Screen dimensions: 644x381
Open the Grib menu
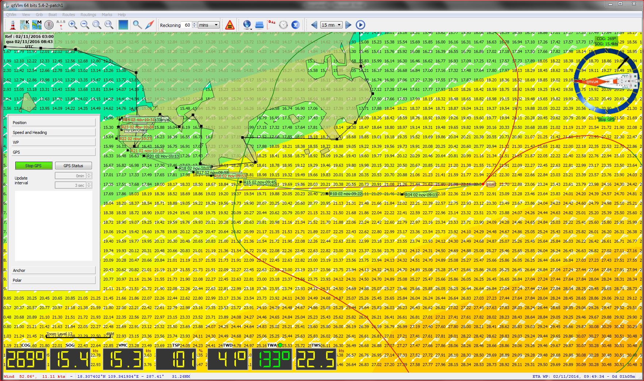(39, 15)
